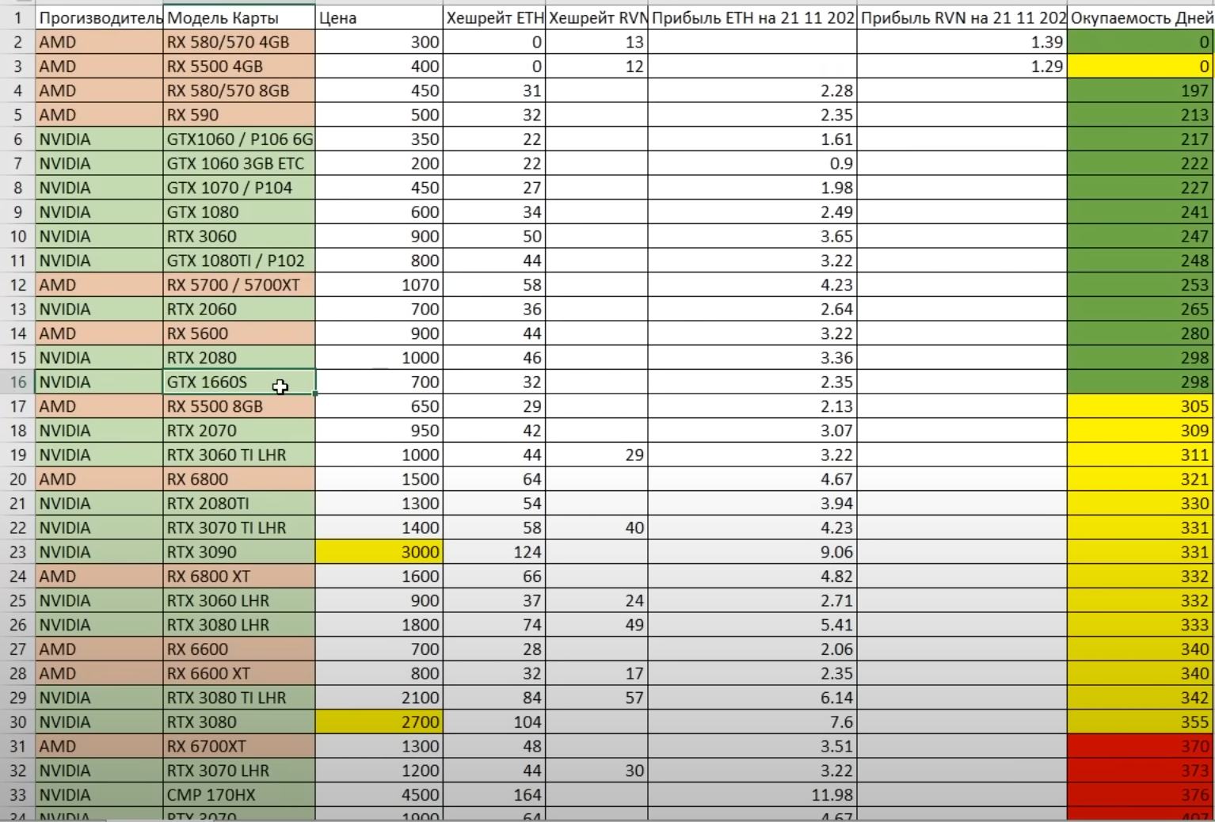Select ETH hashrate "164" of CMP 170HX
Image resolution: width=1215 pixels, height=822 pixels.
pyautogui.click(x=494, y=794)
